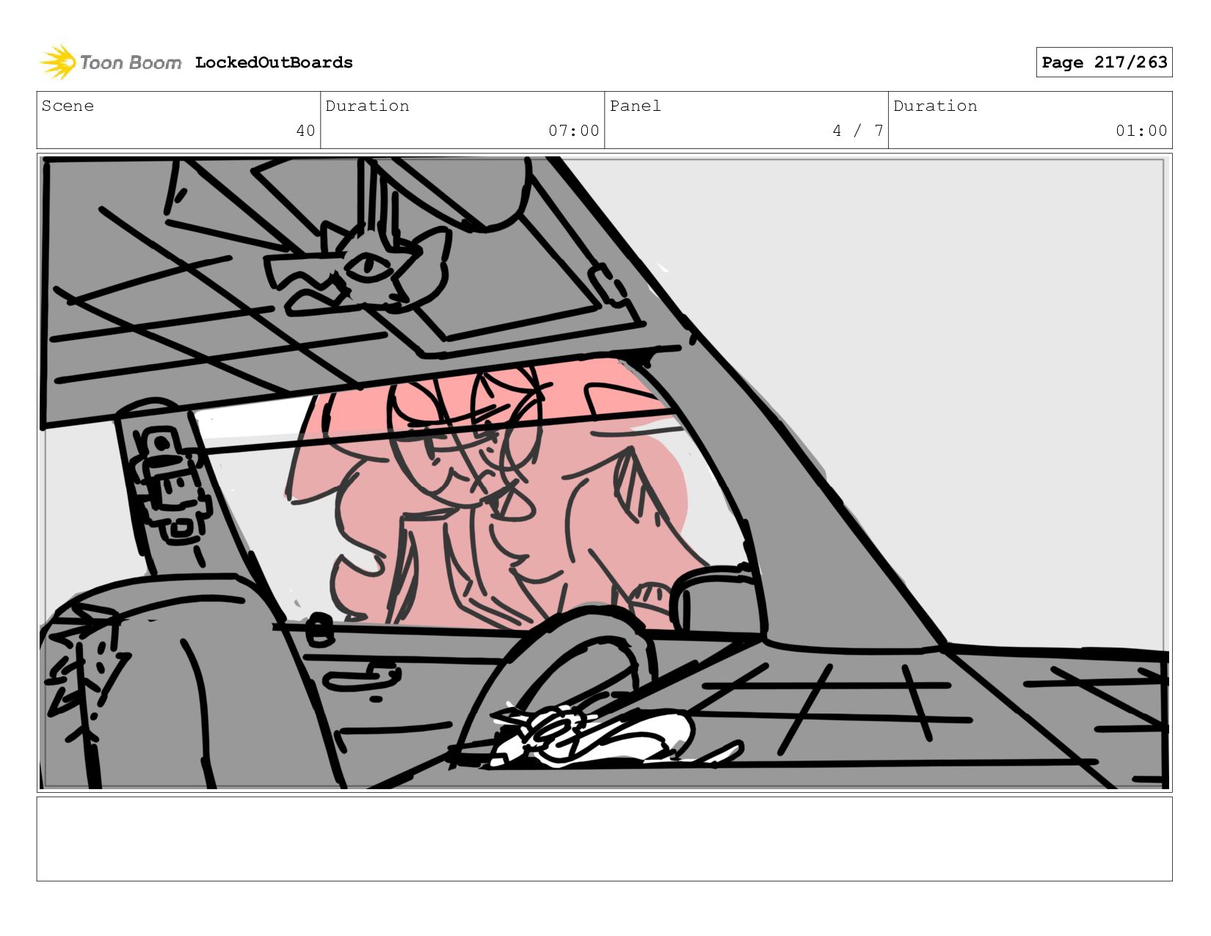1211x936 pixels.
Task: Select the panel duration 01:00
Action: pos(1141,131)
